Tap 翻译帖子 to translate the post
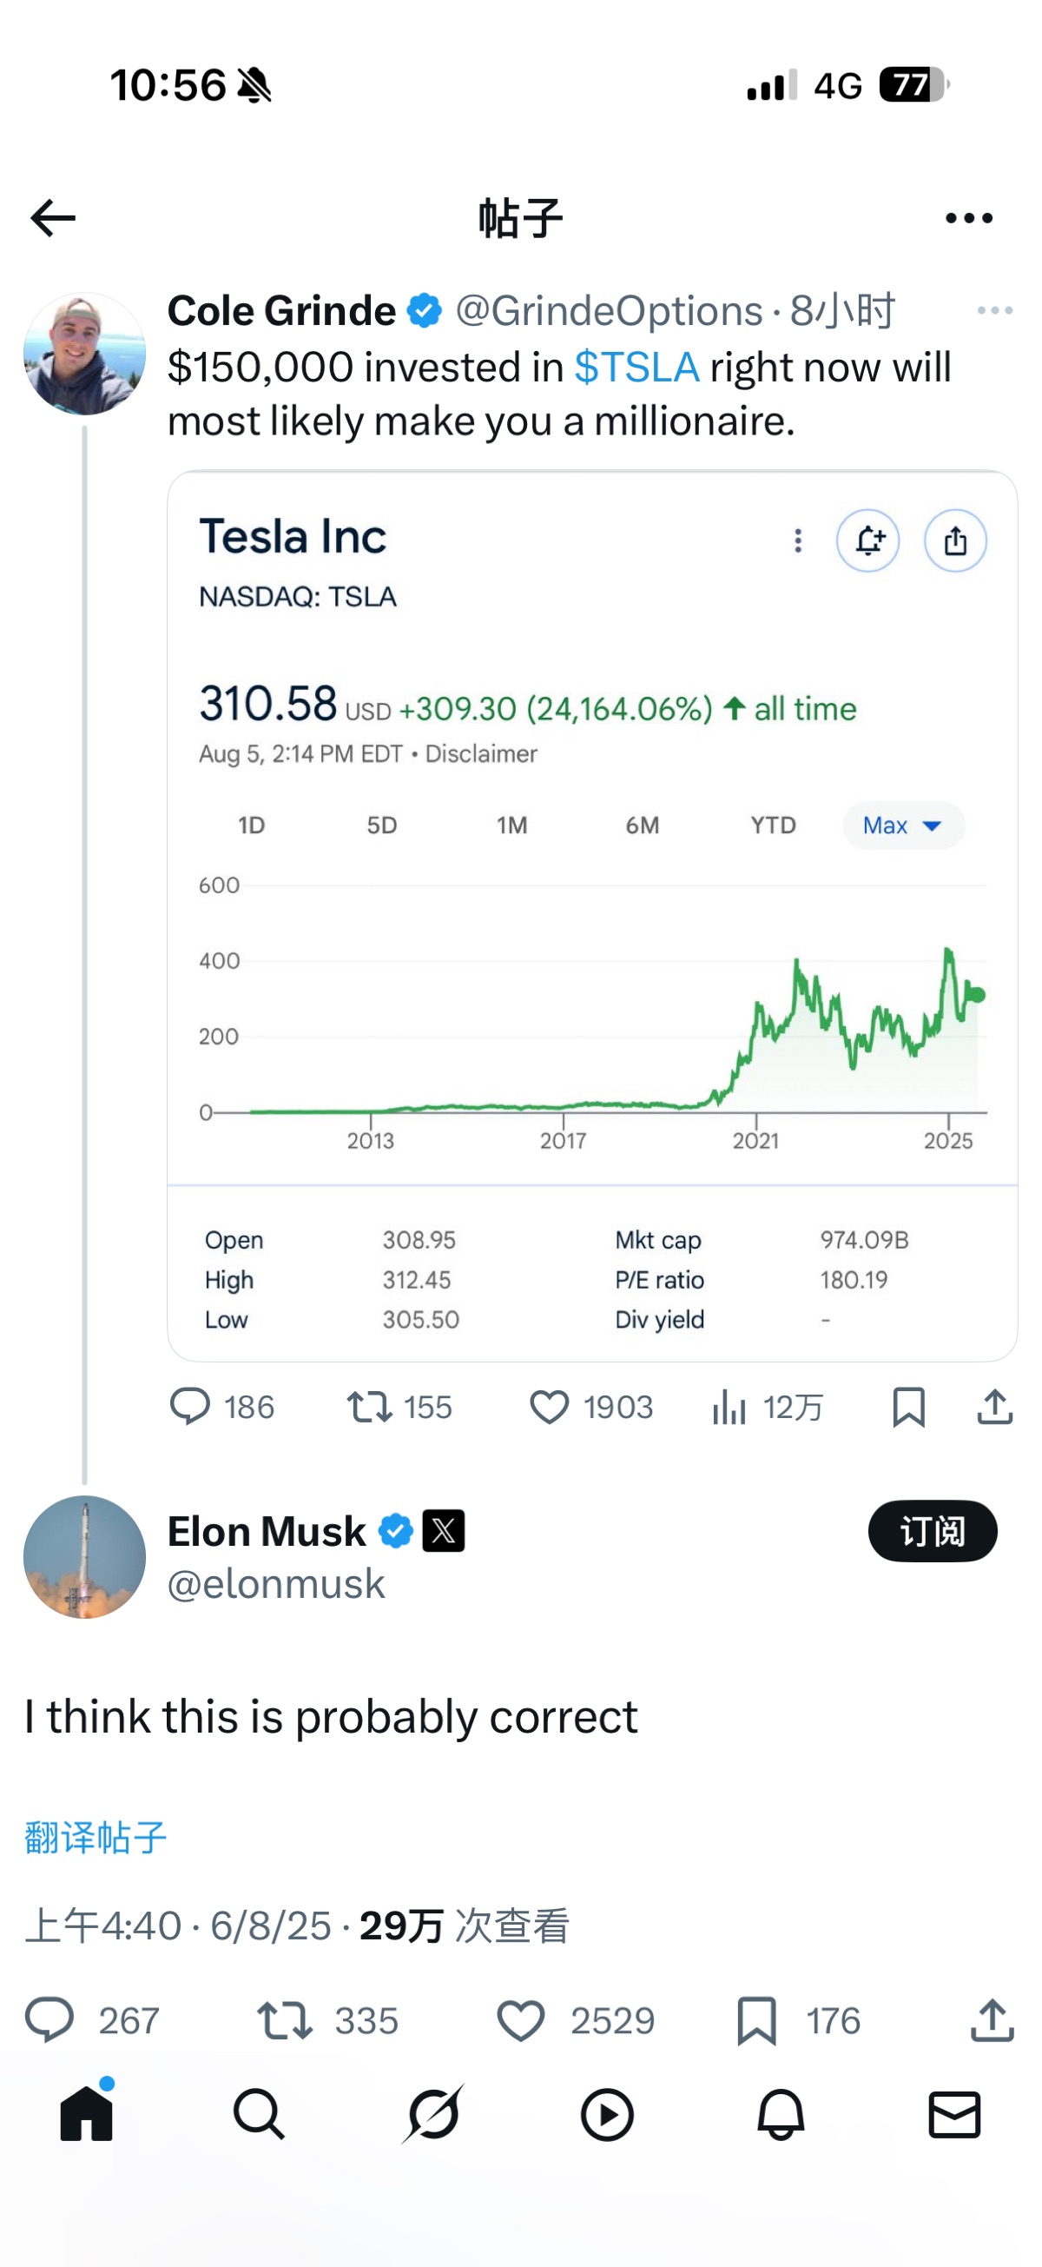 [95, 1837]
